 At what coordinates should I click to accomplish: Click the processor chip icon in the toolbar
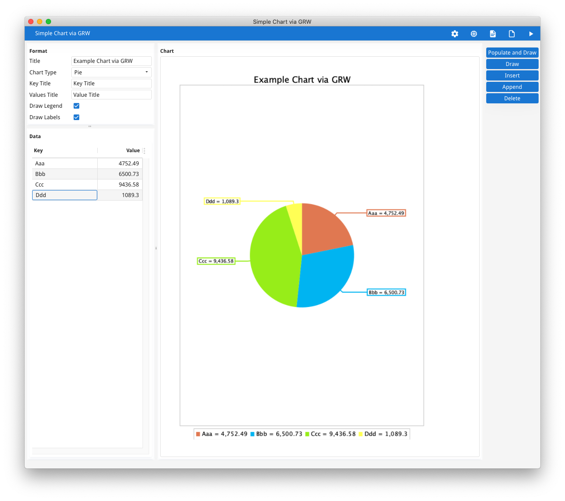click(473, 33)
